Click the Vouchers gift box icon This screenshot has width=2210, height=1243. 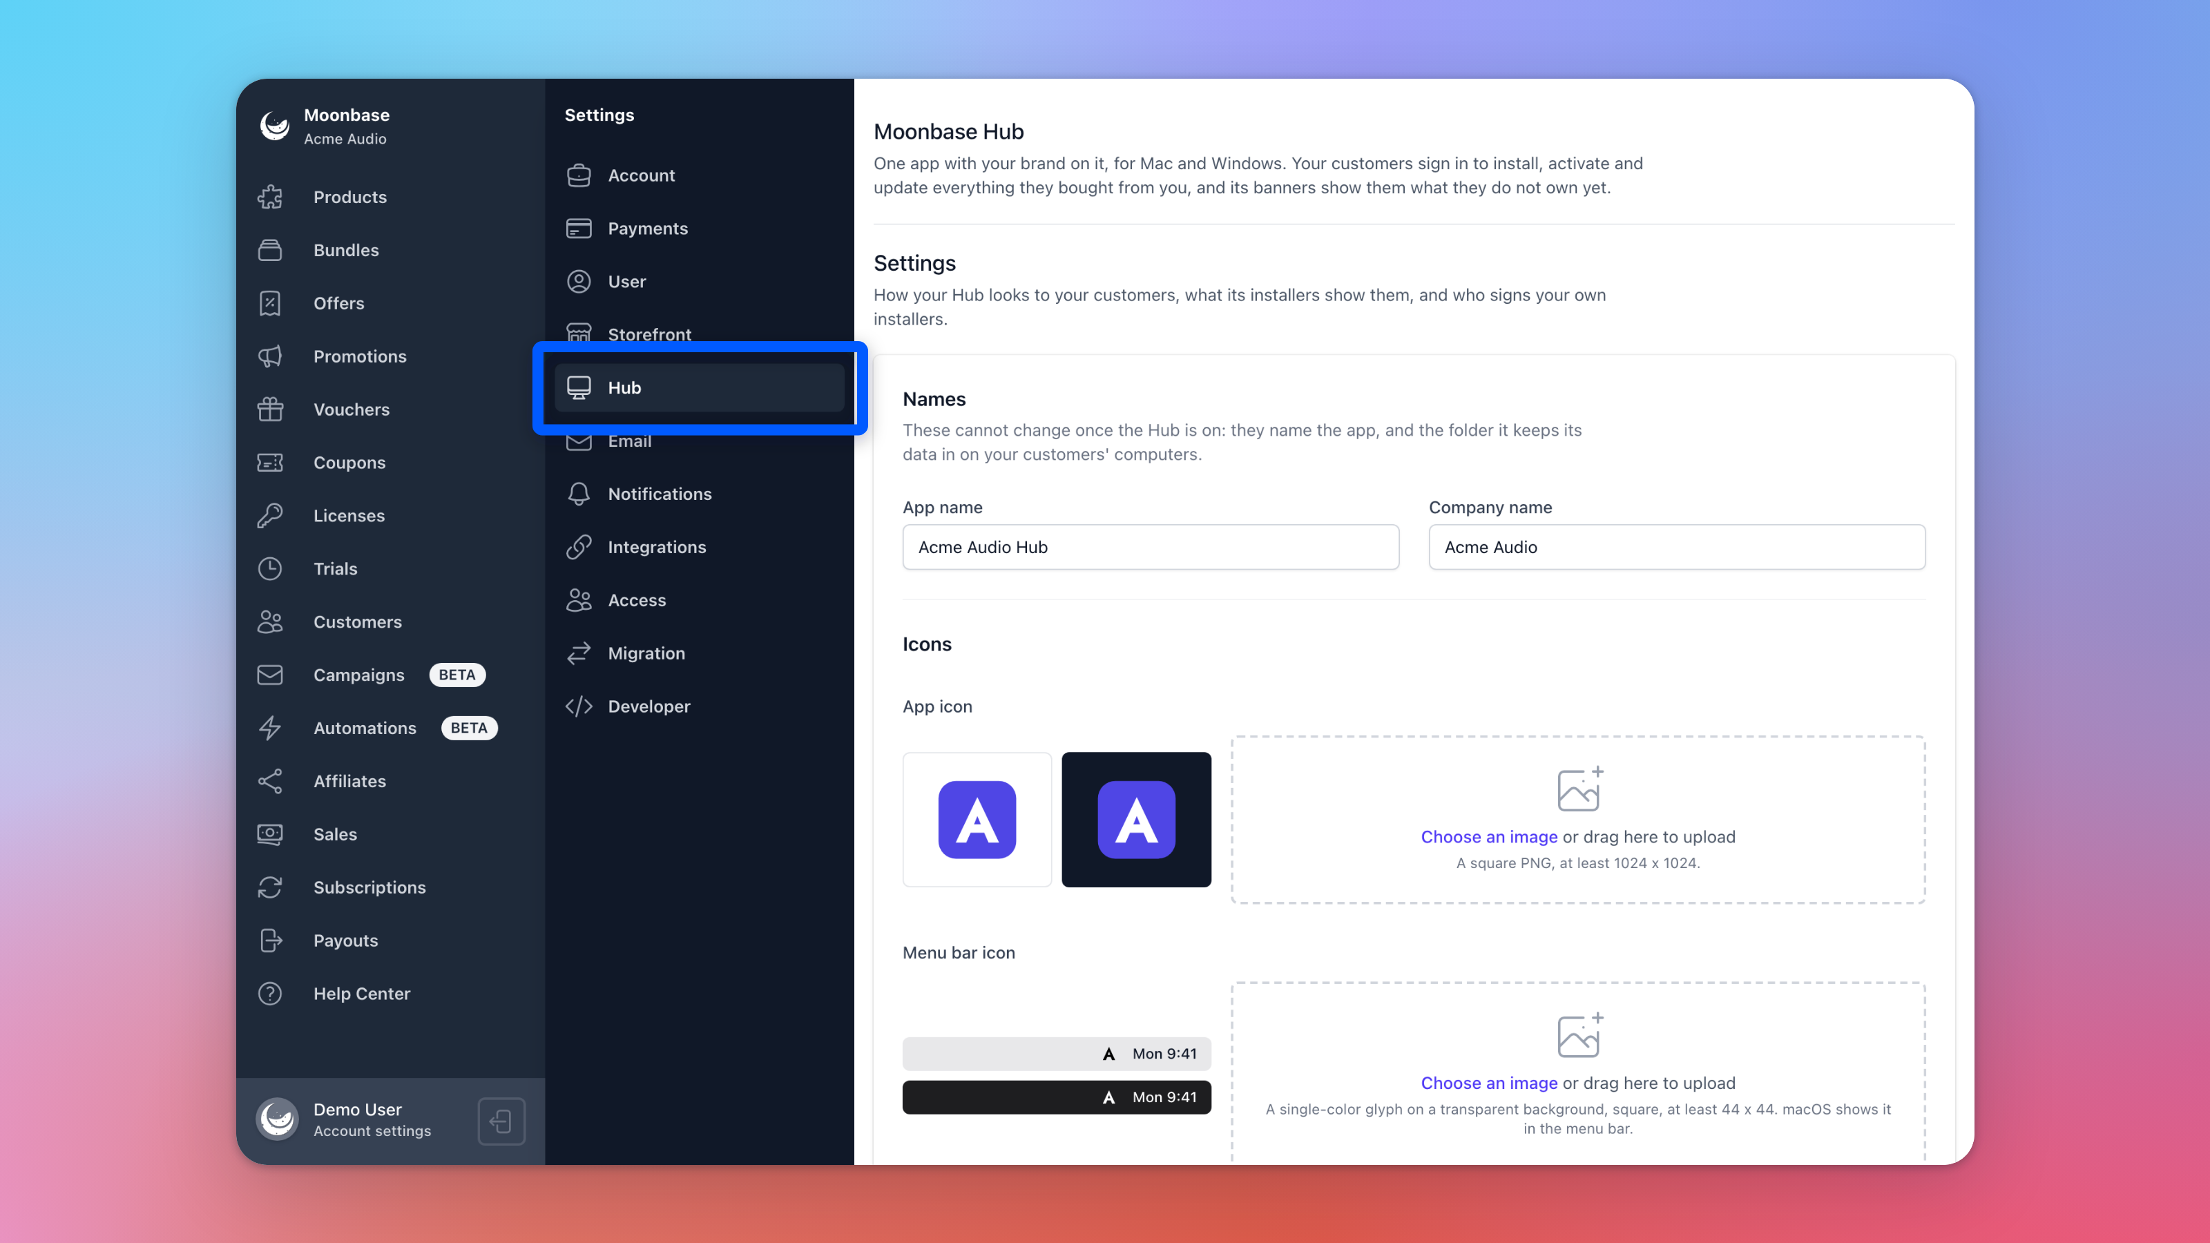[270, 410]
